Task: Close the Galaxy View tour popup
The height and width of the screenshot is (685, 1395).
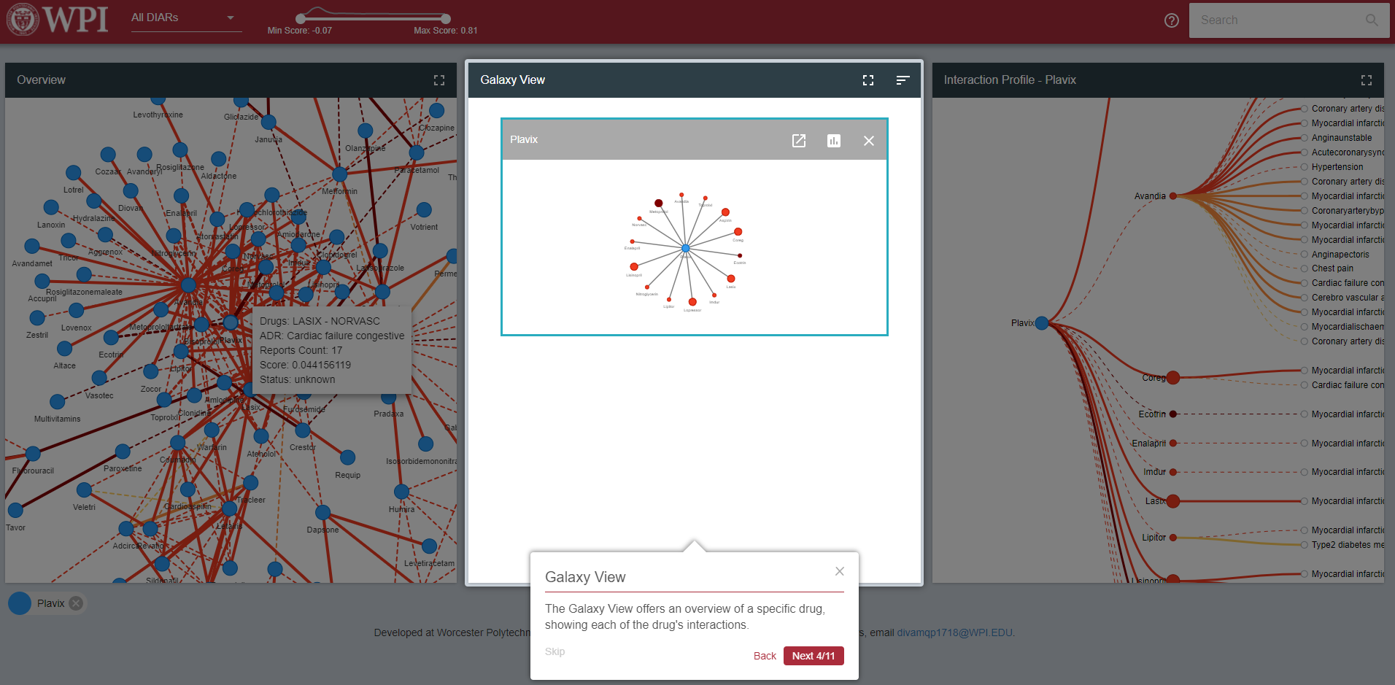Action: [840, 571]
